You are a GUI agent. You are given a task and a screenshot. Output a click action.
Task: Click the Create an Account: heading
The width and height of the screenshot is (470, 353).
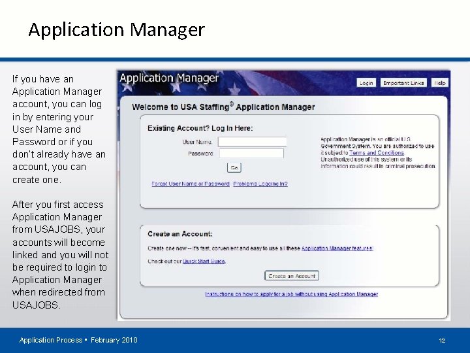tap(180, 234)
